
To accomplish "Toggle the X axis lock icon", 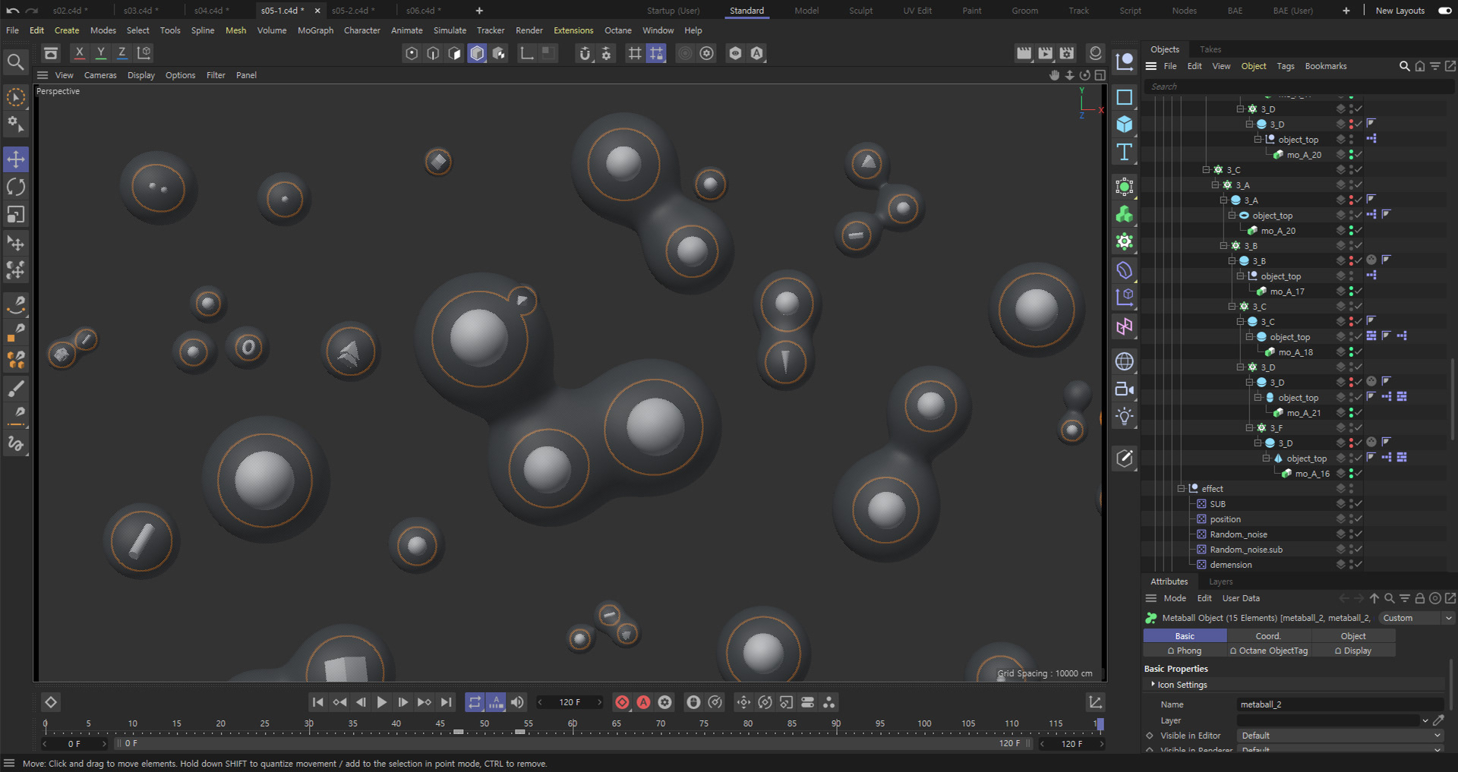I will (79, 52).
